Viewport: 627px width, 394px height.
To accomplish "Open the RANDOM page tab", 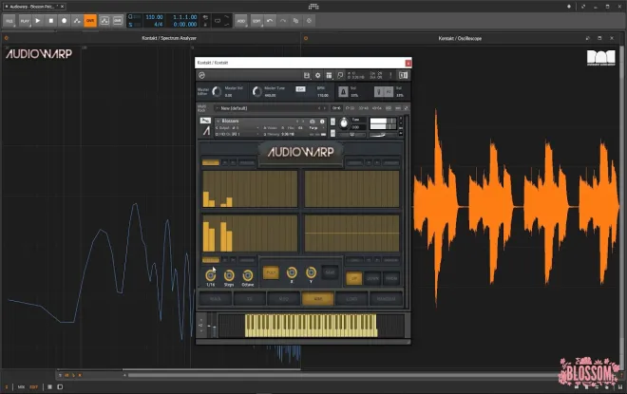I will coord(386,298).
